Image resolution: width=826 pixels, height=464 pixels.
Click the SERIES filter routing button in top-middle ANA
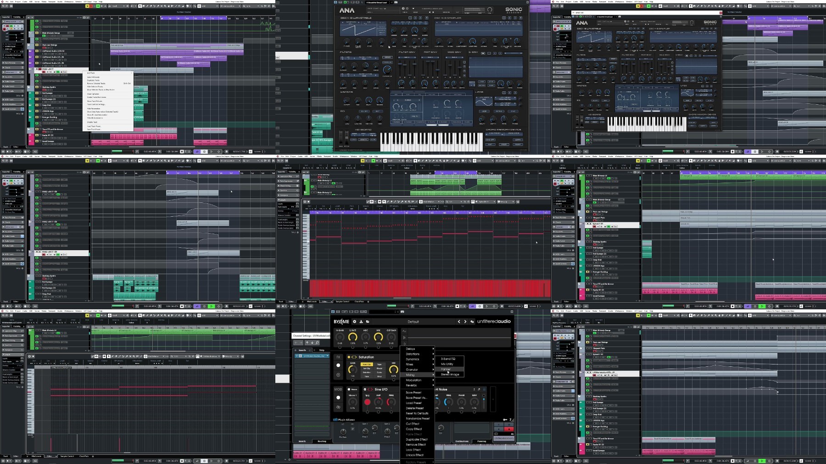pyautogui.click(x=387, y=57)
